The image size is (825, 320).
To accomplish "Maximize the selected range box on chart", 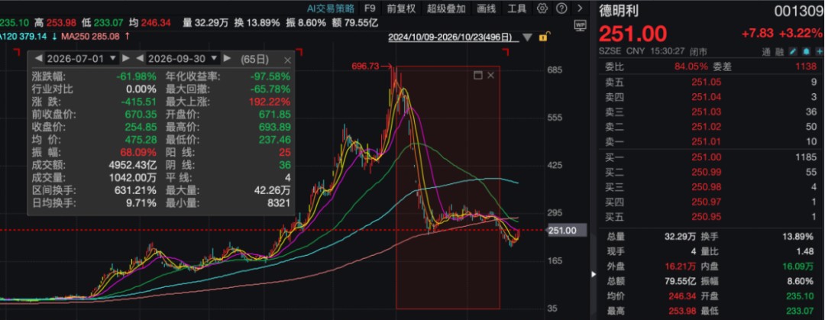I will [477, 76].
